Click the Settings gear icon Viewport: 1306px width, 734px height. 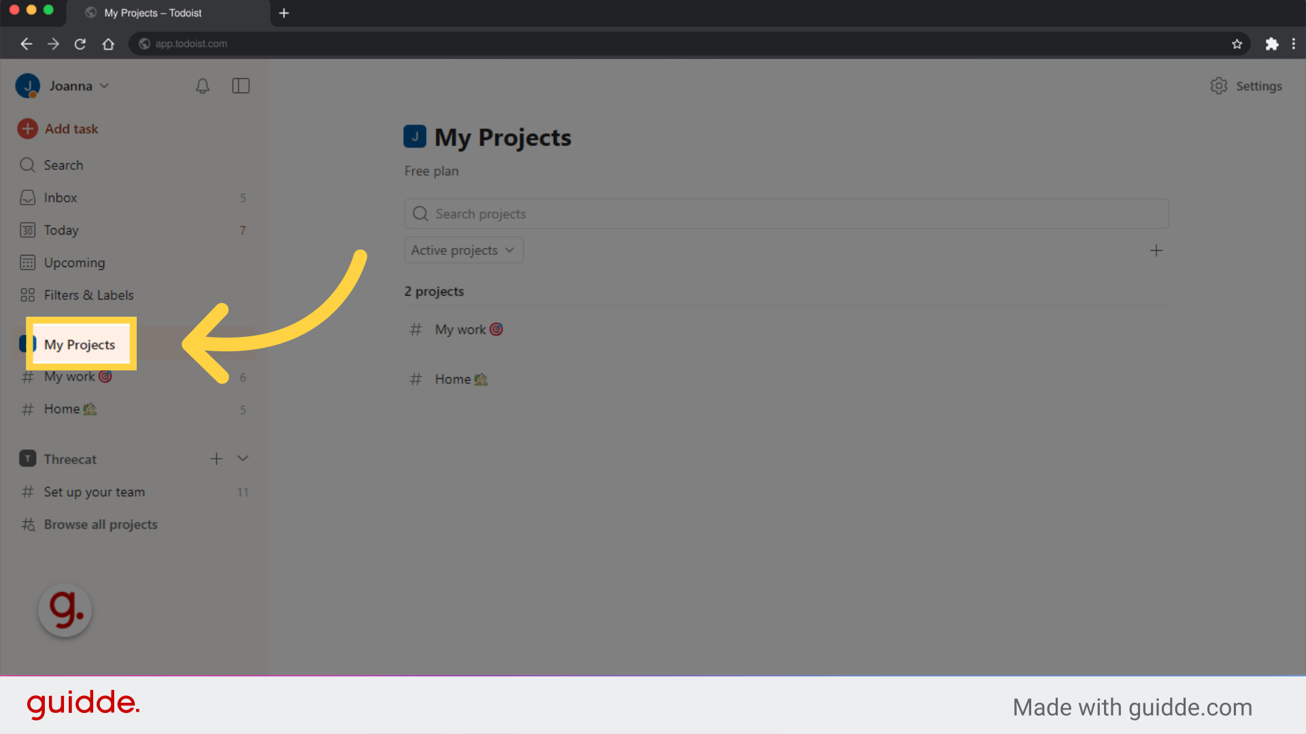point(1218,86)
